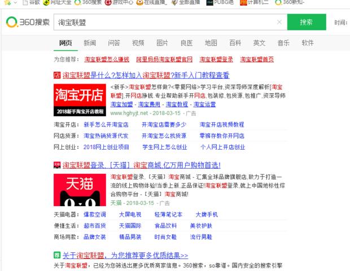The height and width of the screenshot is (271, 350).
Task: Open the 全部直播 bookmark
Action: click(x=186, y=2)
